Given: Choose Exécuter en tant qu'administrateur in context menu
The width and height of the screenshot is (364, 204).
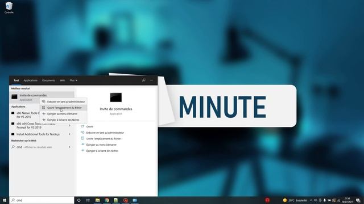Looking at the screenshot, I should [64, 101].
